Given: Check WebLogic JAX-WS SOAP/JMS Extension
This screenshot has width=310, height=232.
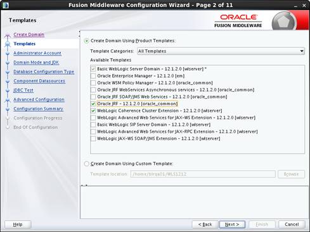Looking at the screenshot, I should tap(93, 138).
